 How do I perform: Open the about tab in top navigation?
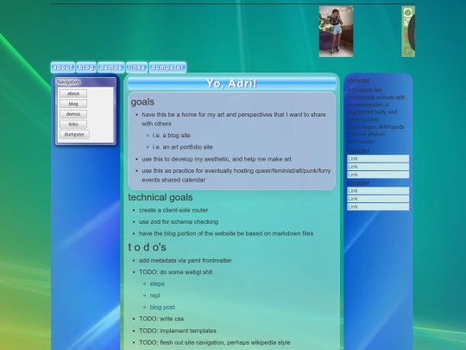[63, 67]
